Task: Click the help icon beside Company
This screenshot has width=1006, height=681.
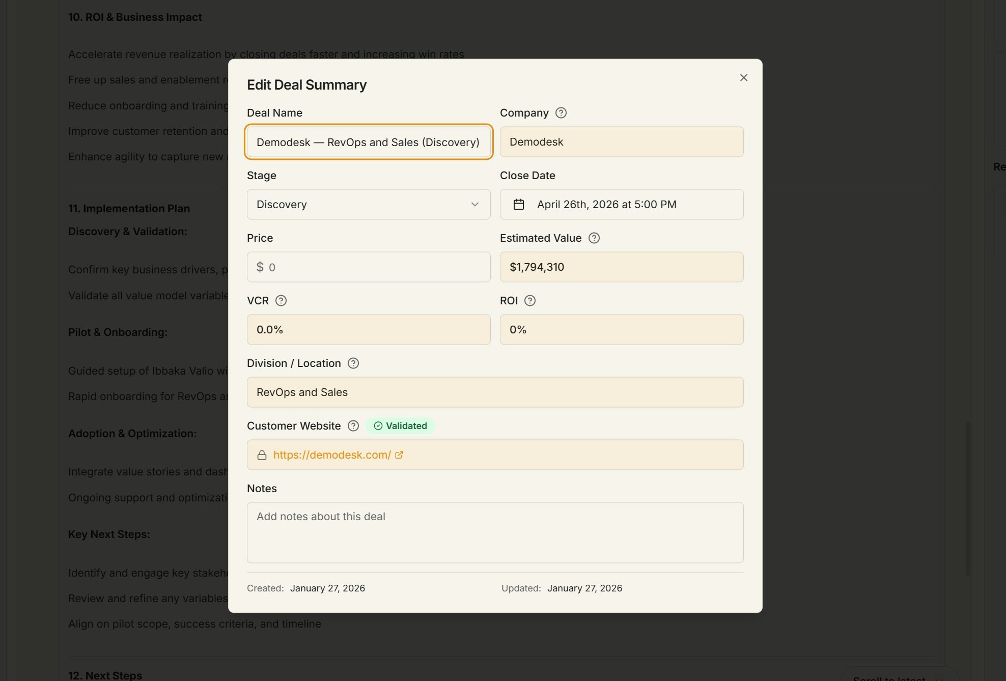Action: point(561,113)
